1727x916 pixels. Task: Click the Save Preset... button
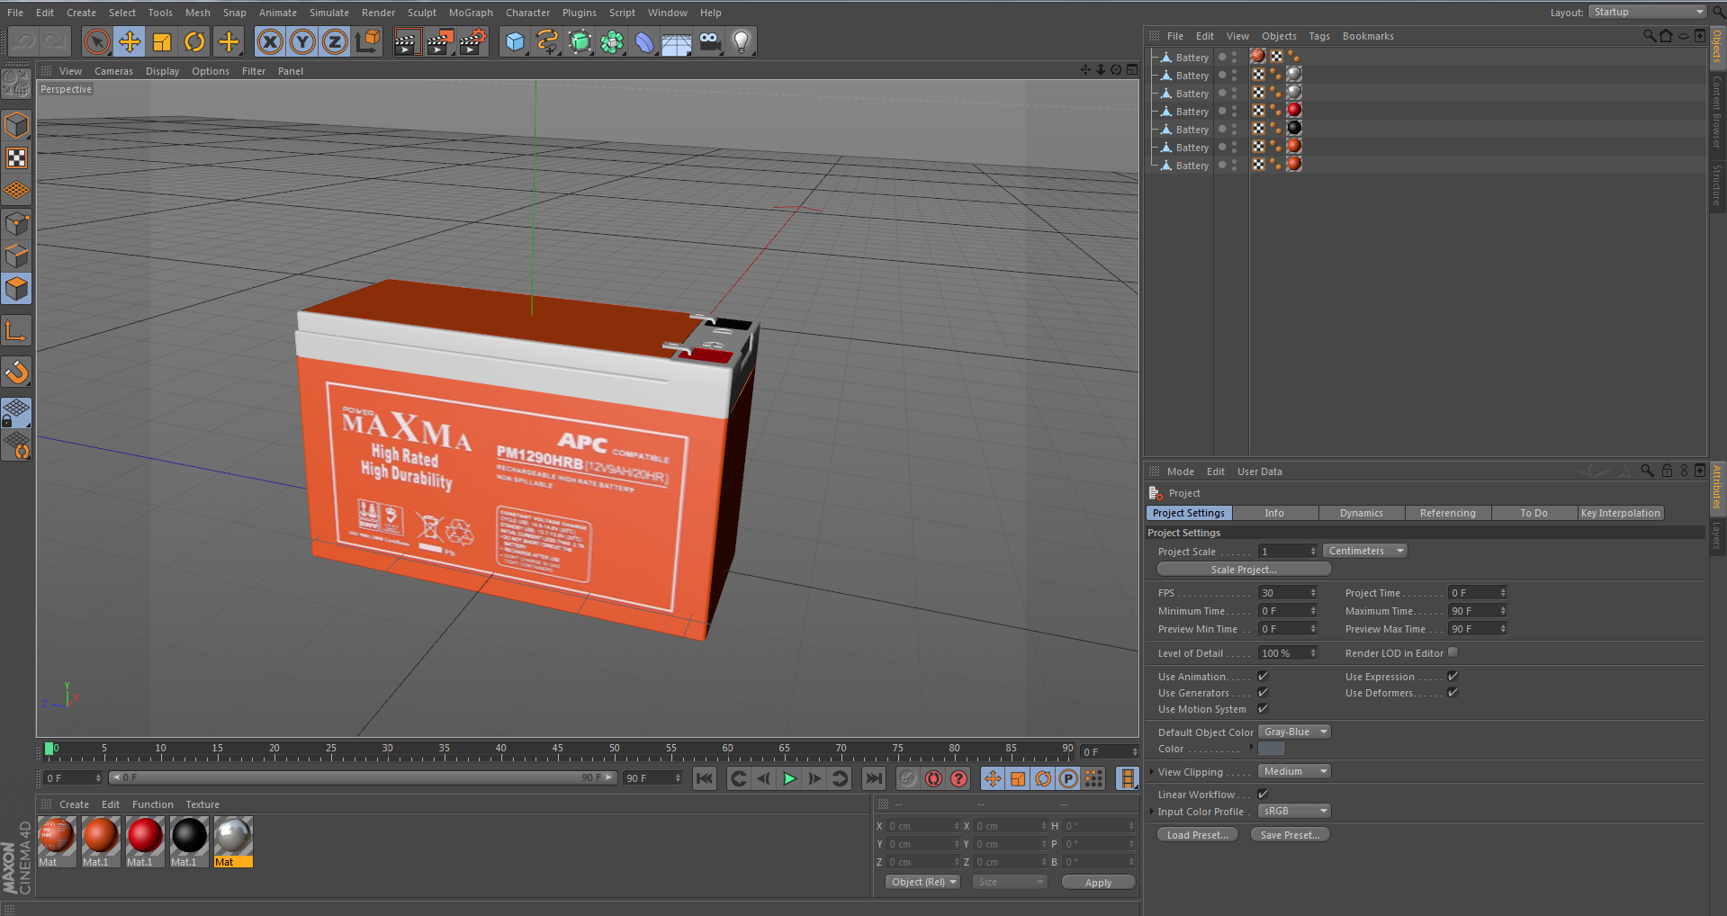tap(1290, 835)
